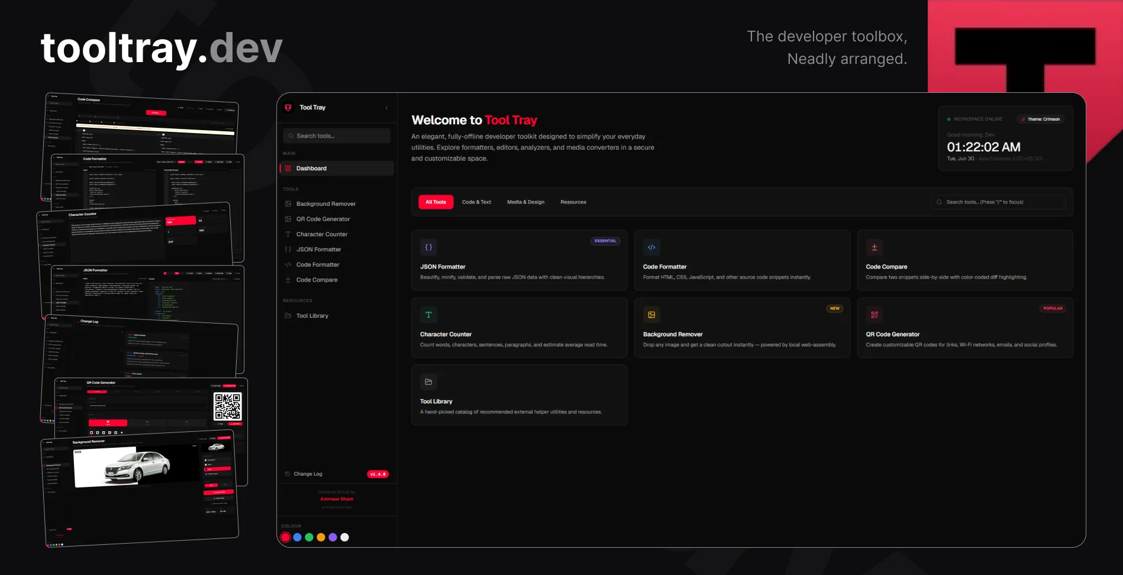Click the 01:22:02 AM clock

(983, 147)
